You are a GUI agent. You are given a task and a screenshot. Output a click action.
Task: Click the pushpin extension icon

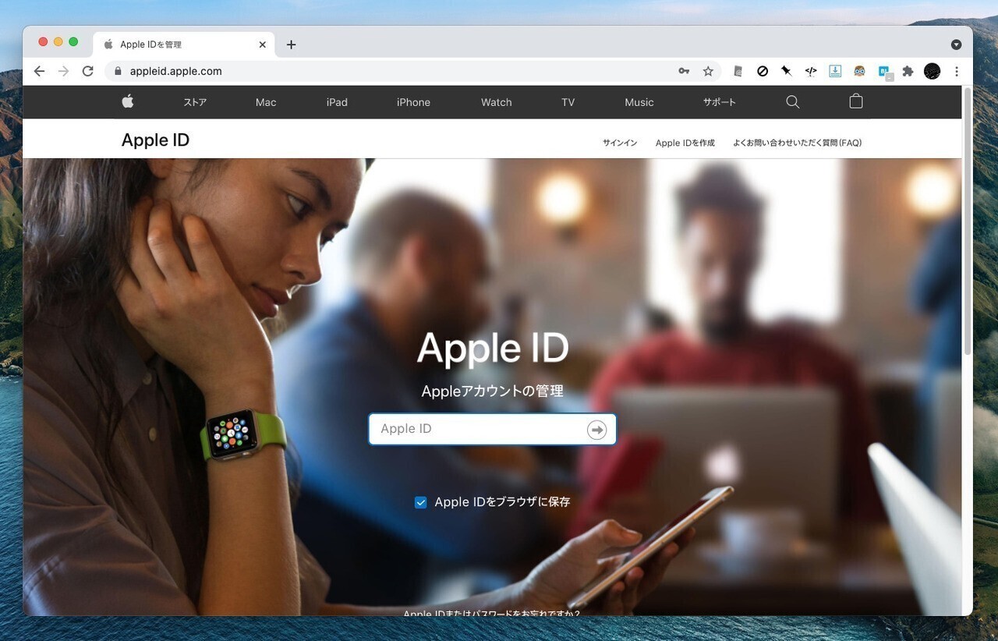tap(787, 71)
